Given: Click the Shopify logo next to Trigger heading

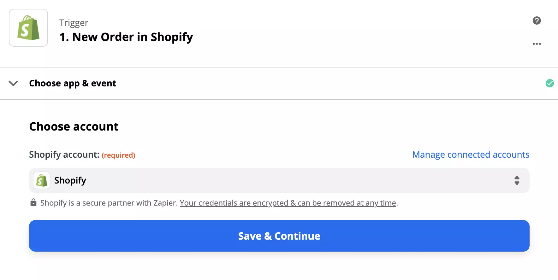Looking at the screenshot, I should click(x=28, y=27).
